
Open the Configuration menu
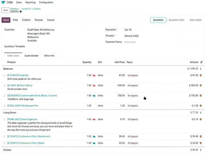coord(46,2)
